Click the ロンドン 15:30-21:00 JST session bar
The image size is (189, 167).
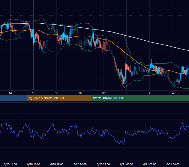tap(59, 98)
